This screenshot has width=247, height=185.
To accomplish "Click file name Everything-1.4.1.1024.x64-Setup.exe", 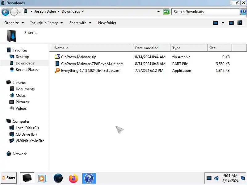I will click(x=90, y=71).
